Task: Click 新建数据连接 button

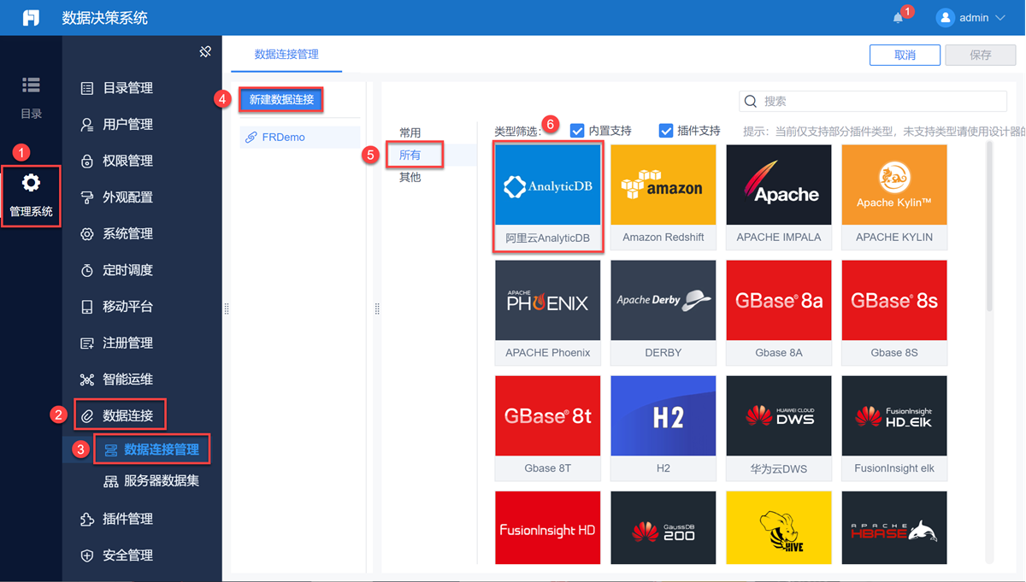Action: coord(281,100)
